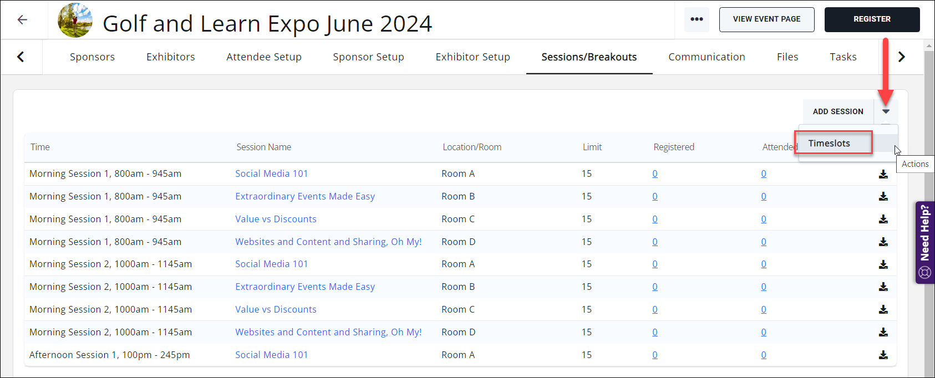The height and width of the screenshot is (378, 935).
Task: Switch to the Communication tab
Action: 707,57
